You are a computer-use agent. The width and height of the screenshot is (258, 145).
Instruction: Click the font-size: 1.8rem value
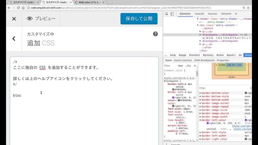[187, 112]
